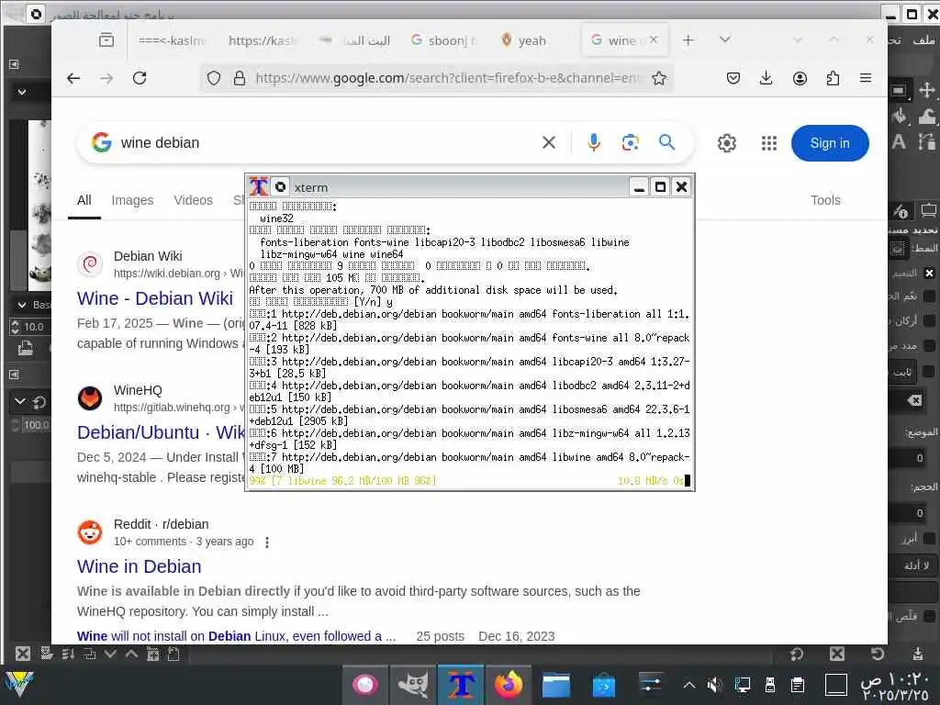Toggle GIMP fixed (ثابت) checkbox
Image resolution: width=940 pixels, height=705 pixels.
pos(930,372)
